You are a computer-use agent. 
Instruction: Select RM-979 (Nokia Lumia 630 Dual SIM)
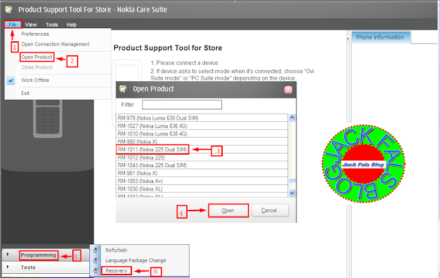[201, 118]
